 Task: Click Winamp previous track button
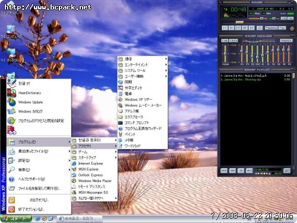225,28
